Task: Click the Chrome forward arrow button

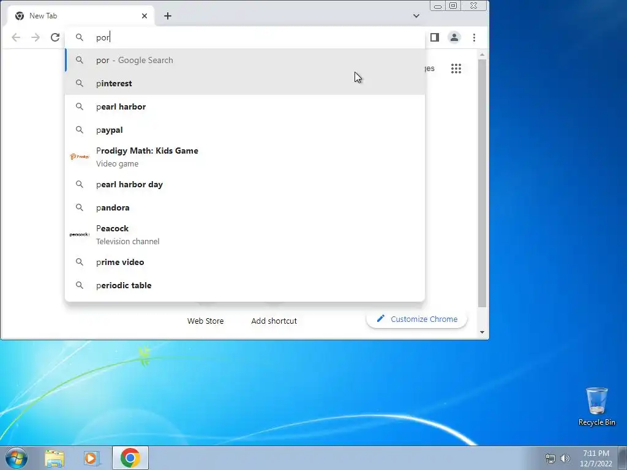Action: coord(36,37)
